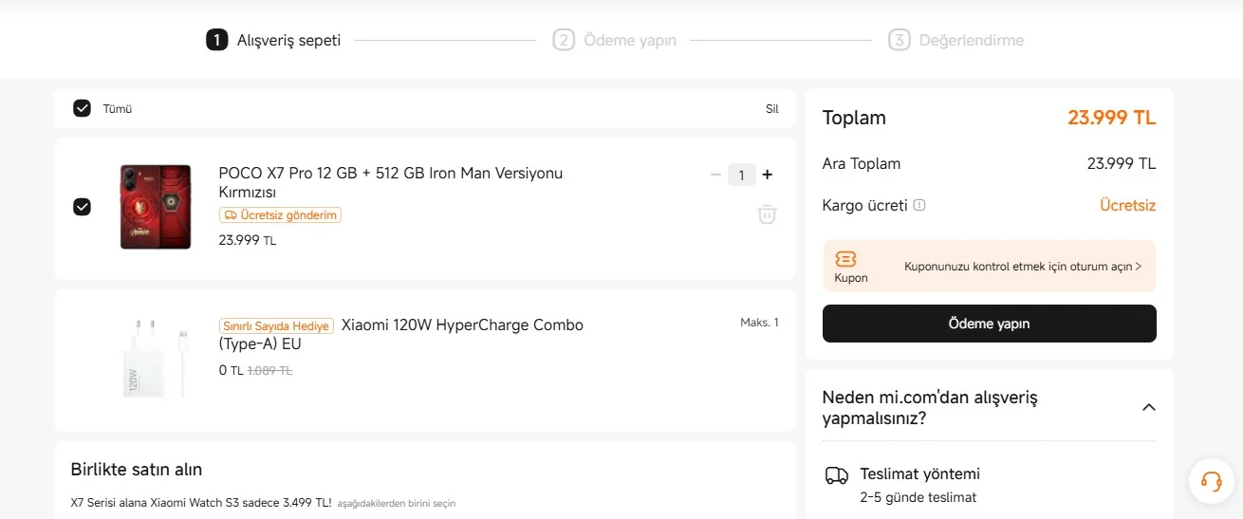Increase quantity with plus icon
Screen dimensions: 1243x519
click(x=768, y=175)
